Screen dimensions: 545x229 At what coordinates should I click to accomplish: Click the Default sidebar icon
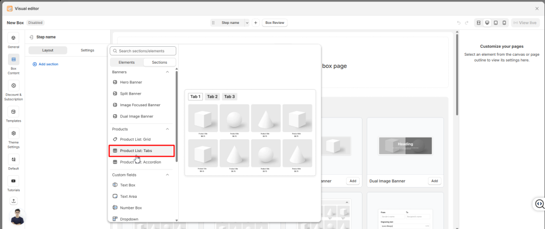coord(13,159)
